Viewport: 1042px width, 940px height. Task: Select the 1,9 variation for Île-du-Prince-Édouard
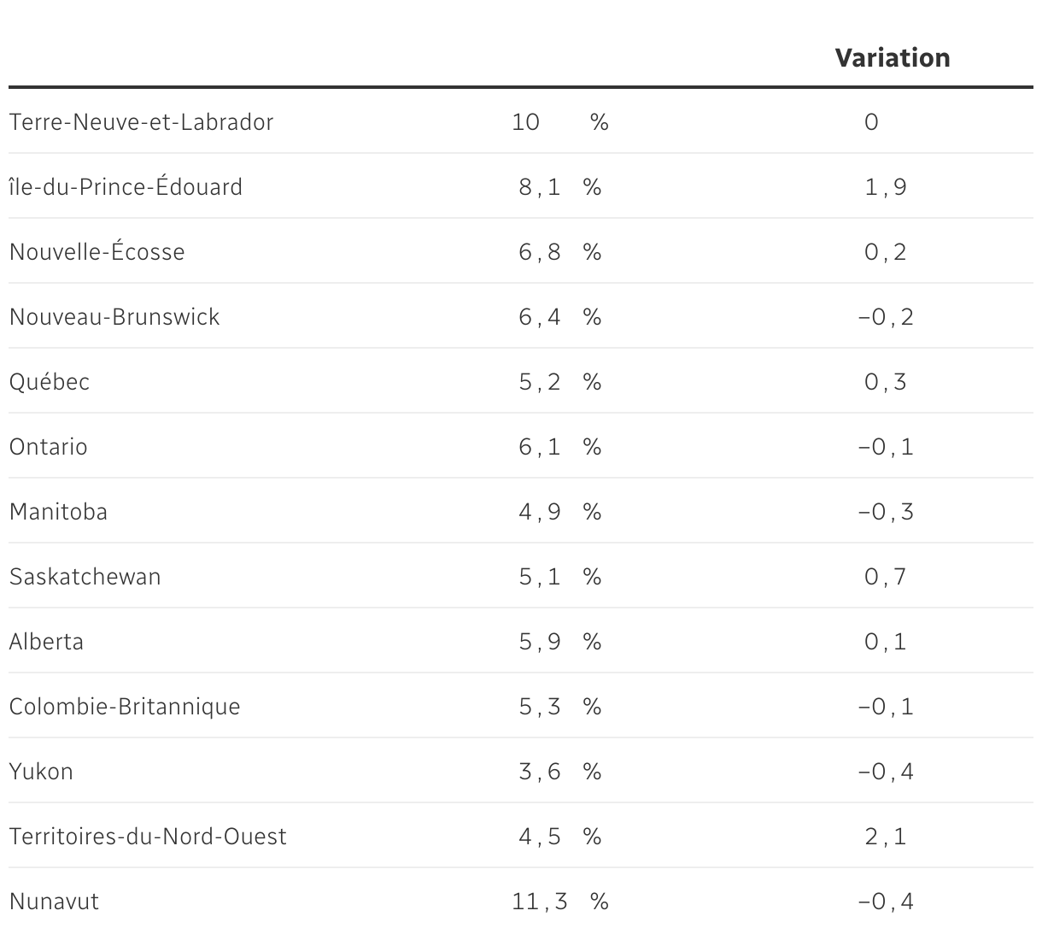[886, 187]
